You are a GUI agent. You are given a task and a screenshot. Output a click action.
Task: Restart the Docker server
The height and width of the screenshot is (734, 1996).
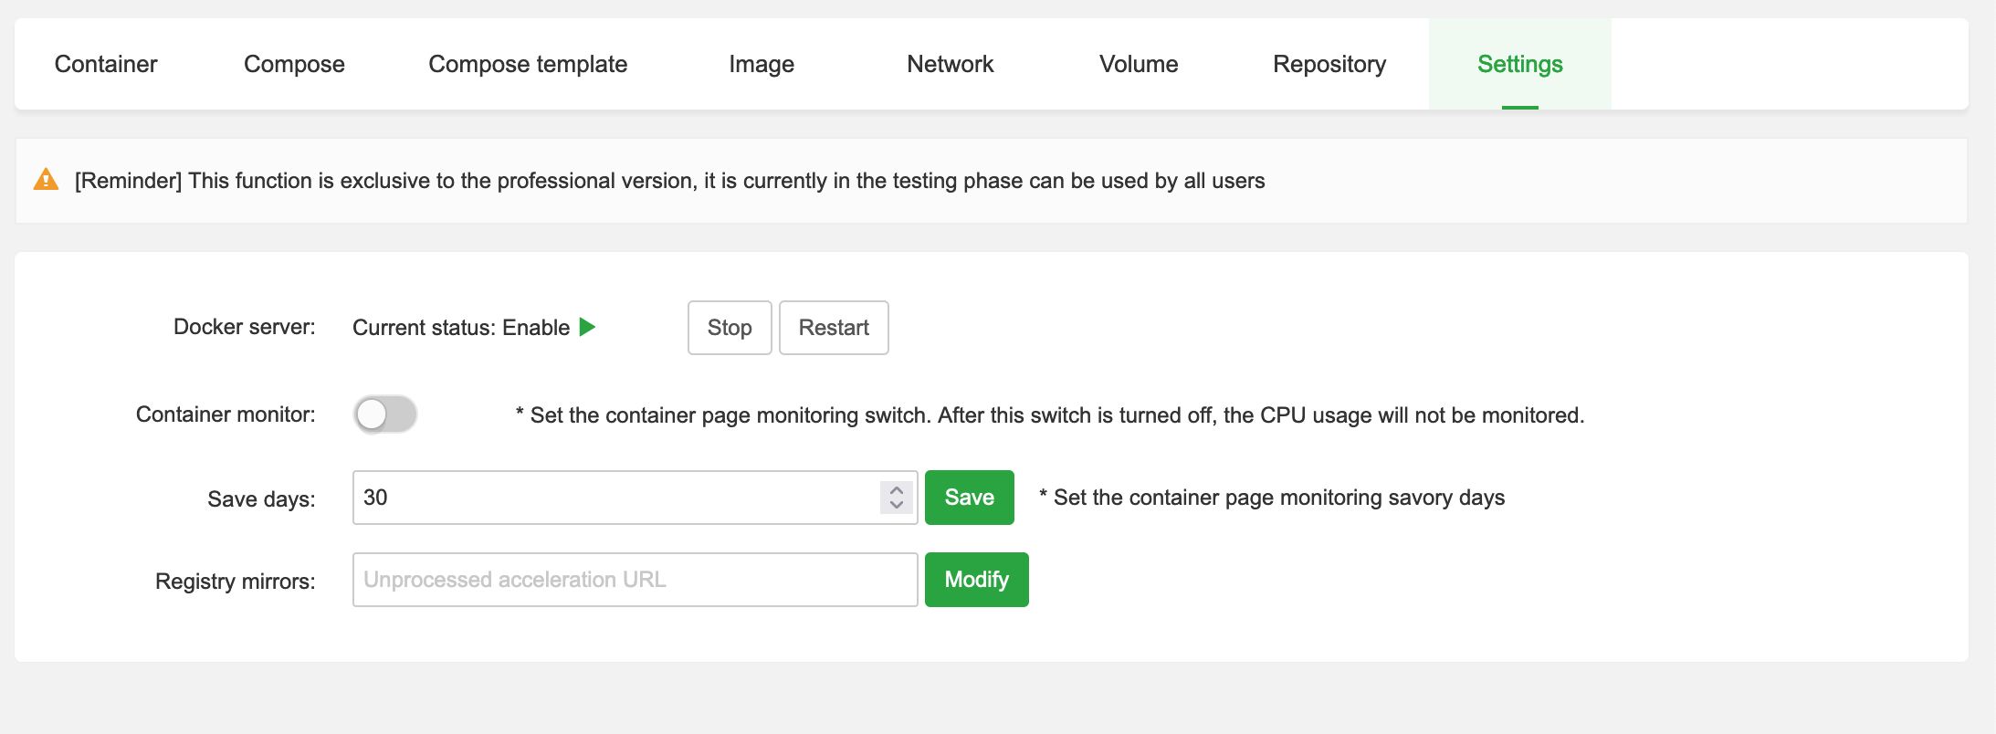pos(834,328)
